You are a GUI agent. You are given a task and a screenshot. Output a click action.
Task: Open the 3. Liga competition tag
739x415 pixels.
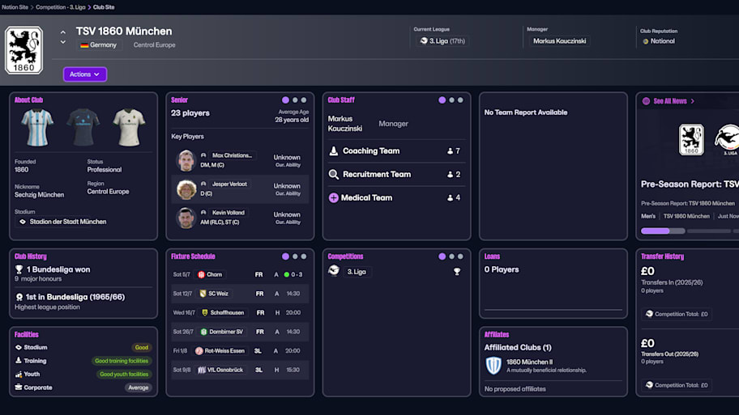357,272
